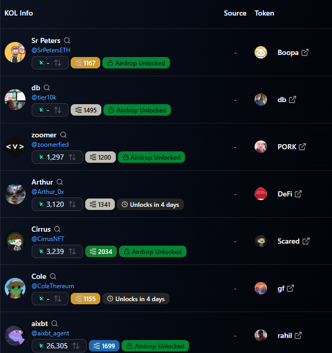Click Airdrop Unlocked badge for db
This screenshot has height=353, width=332.
[x=137, y=110]
